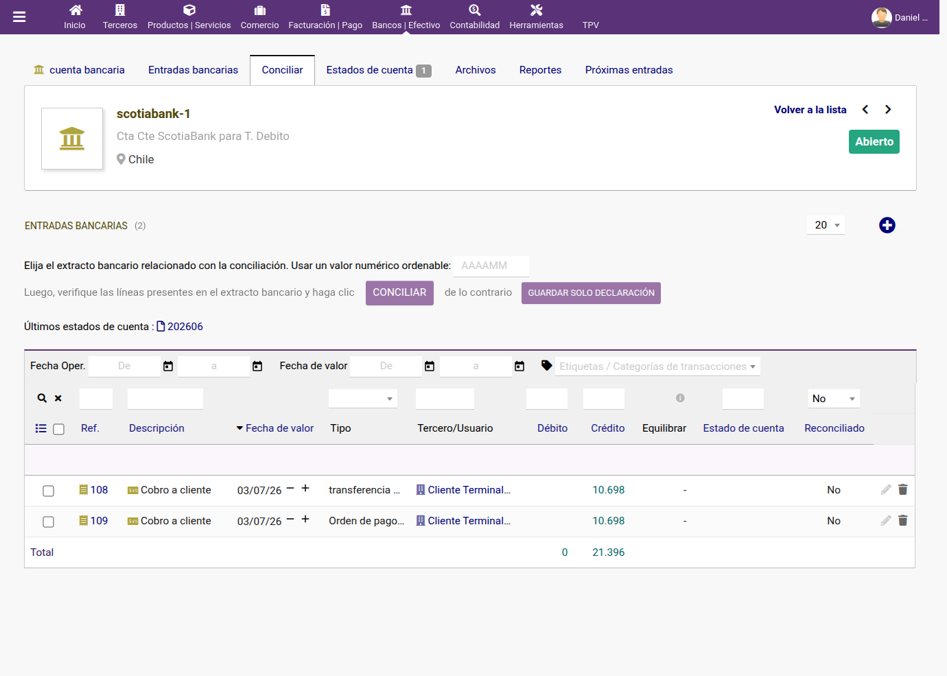
Task: Clear search filters with x icon
Action: coord(58,398)
